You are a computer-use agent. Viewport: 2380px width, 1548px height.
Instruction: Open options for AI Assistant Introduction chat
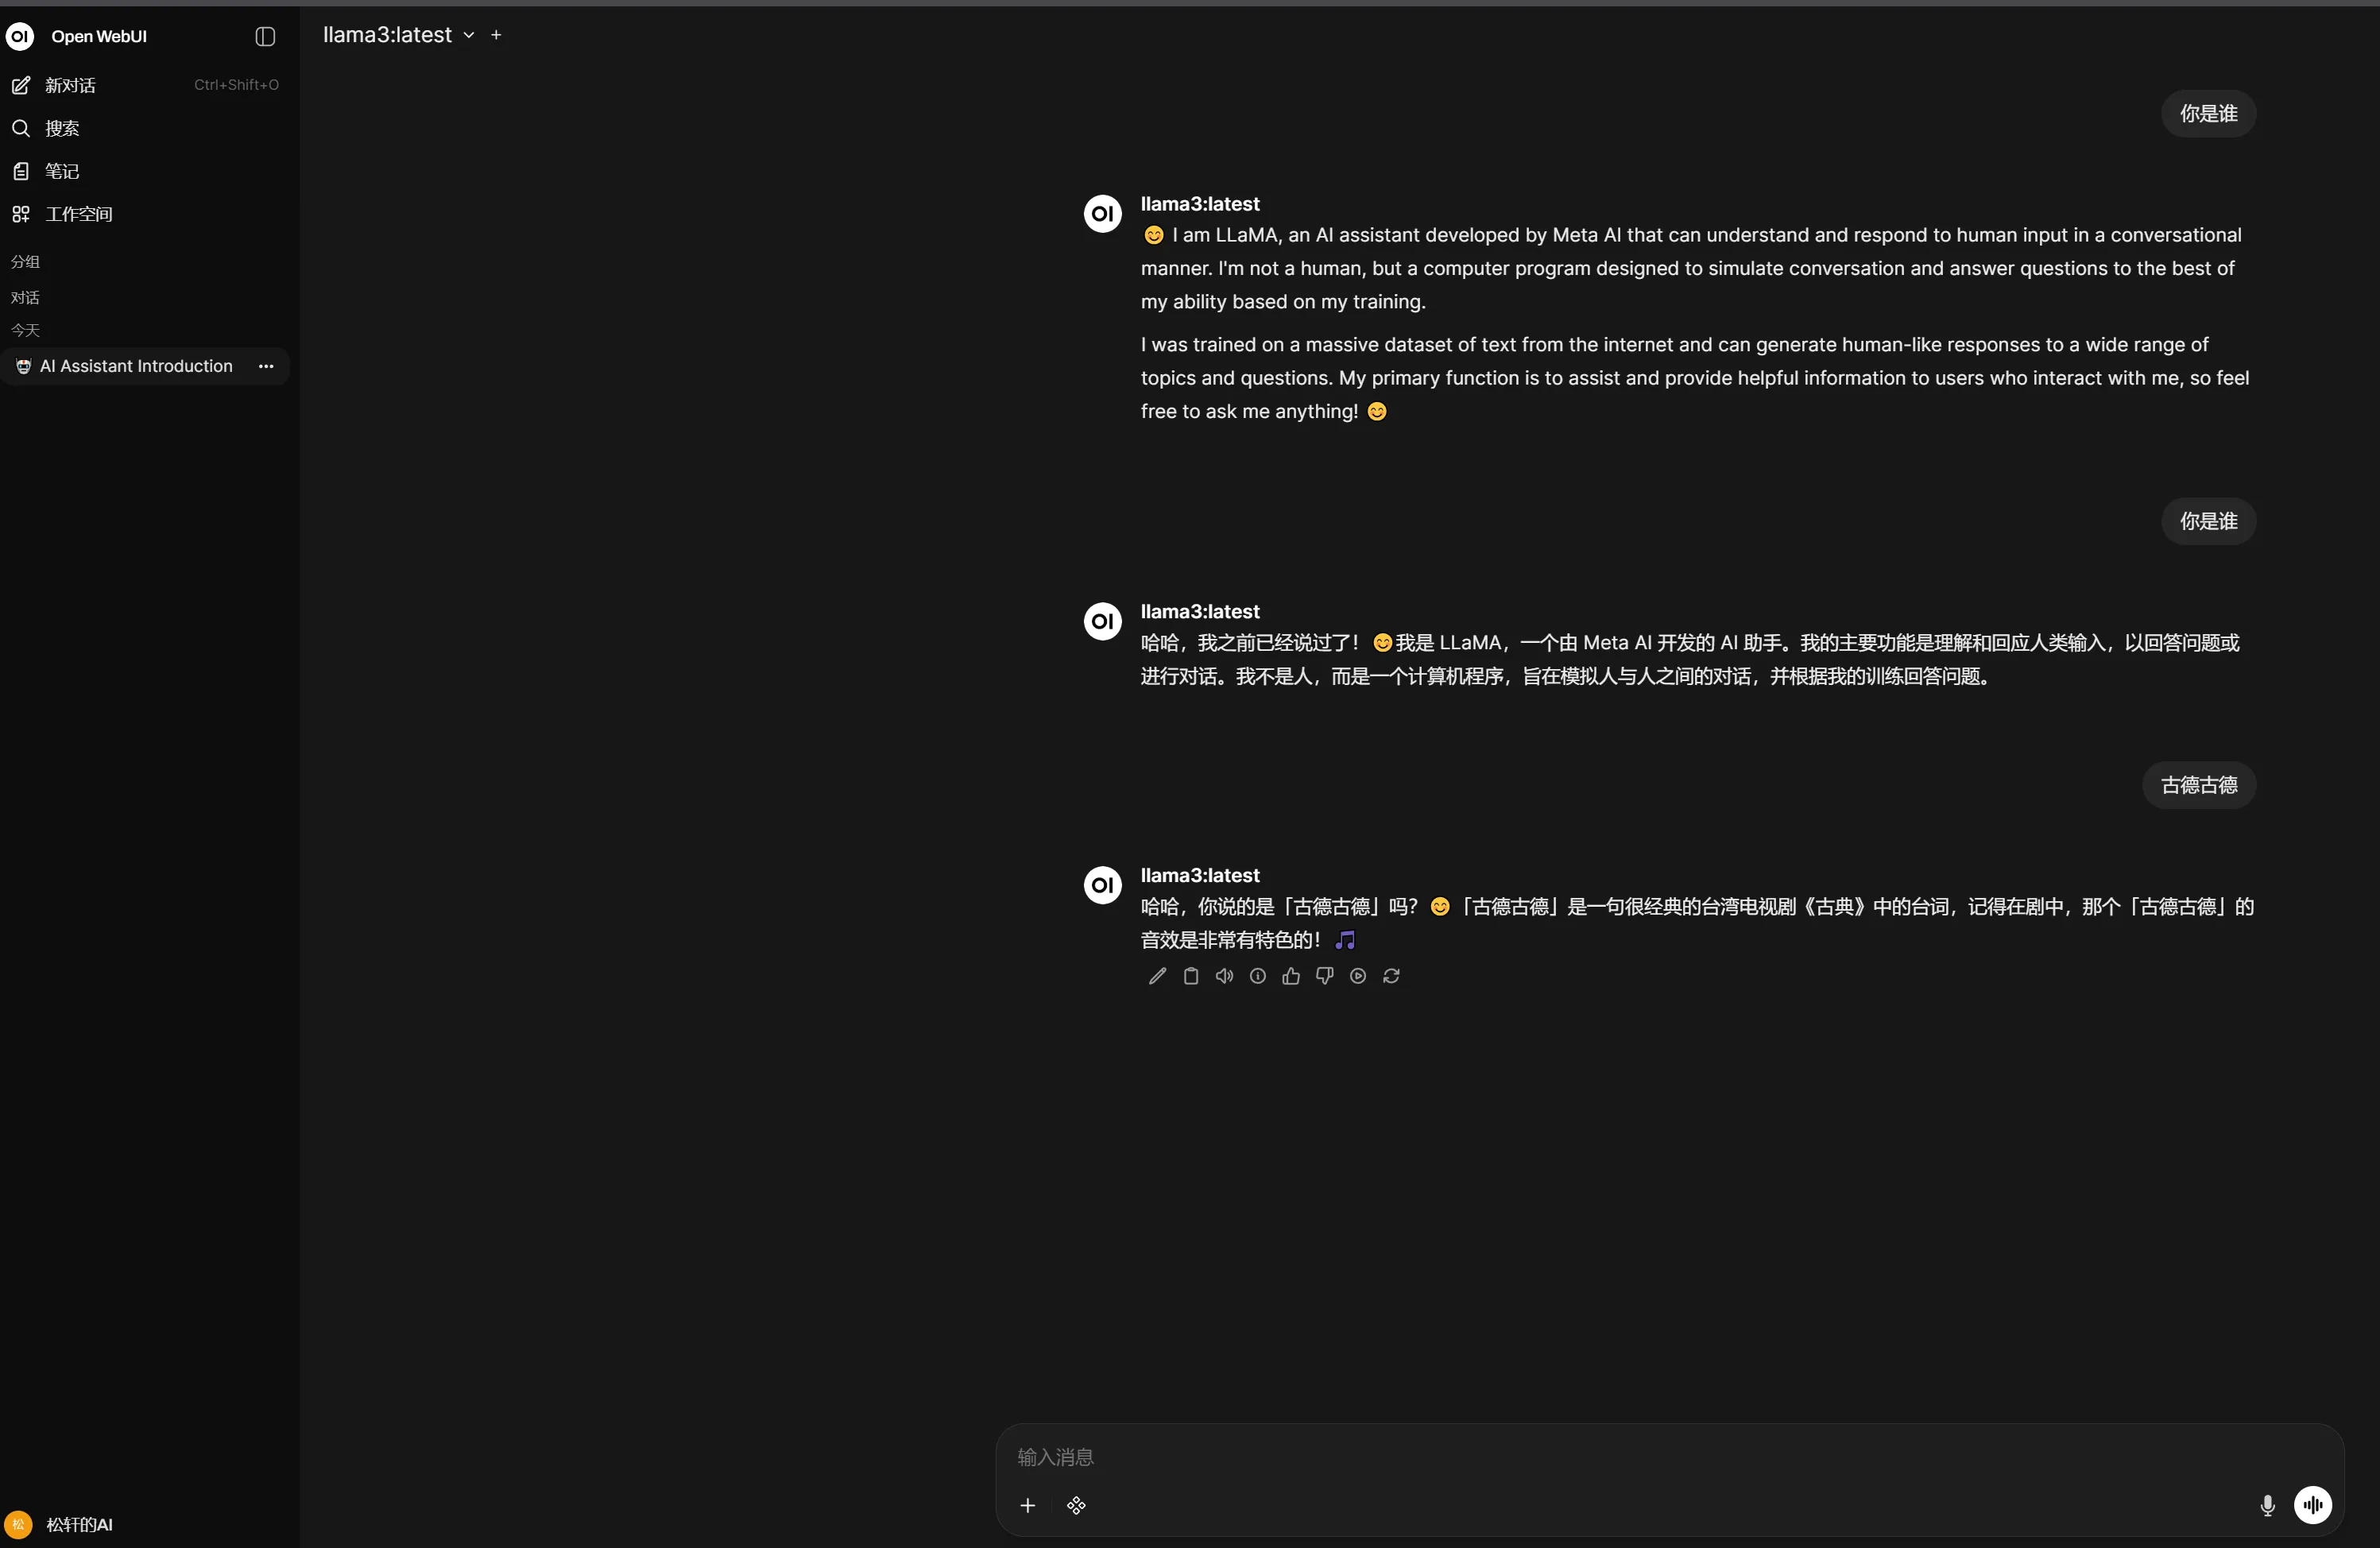266,366
